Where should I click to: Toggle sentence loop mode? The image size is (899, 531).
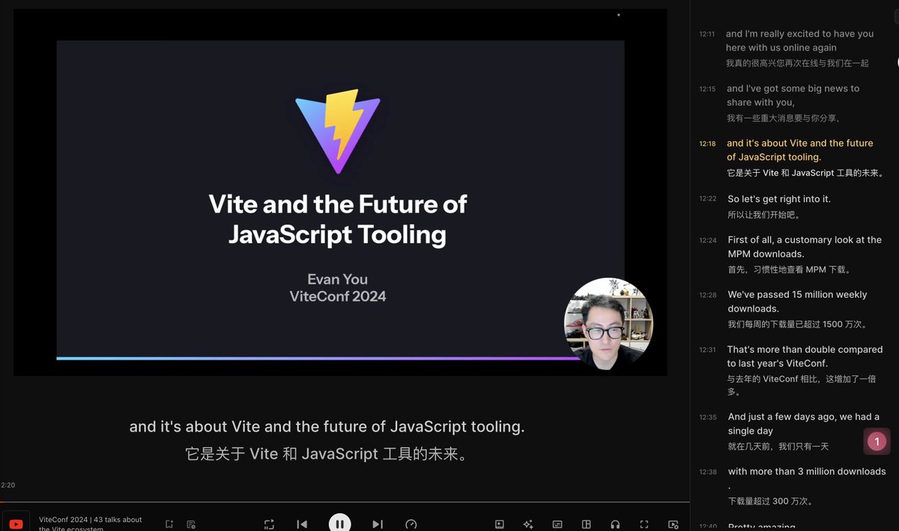pos(269,524)
